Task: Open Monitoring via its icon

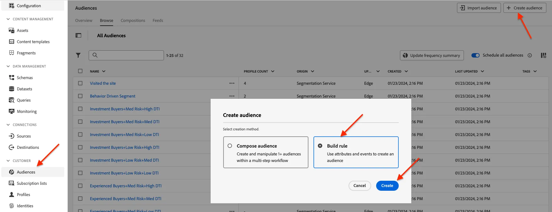Action: coord(12,111)
